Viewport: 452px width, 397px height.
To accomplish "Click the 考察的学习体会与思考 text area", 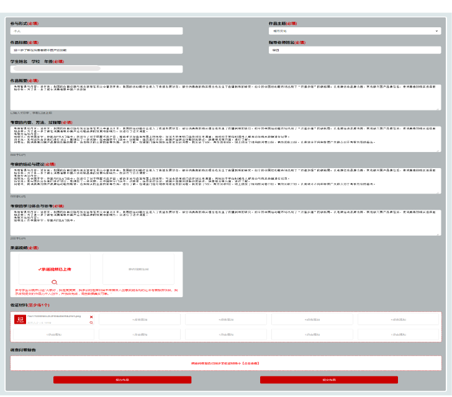I will (x=225, y=221).
